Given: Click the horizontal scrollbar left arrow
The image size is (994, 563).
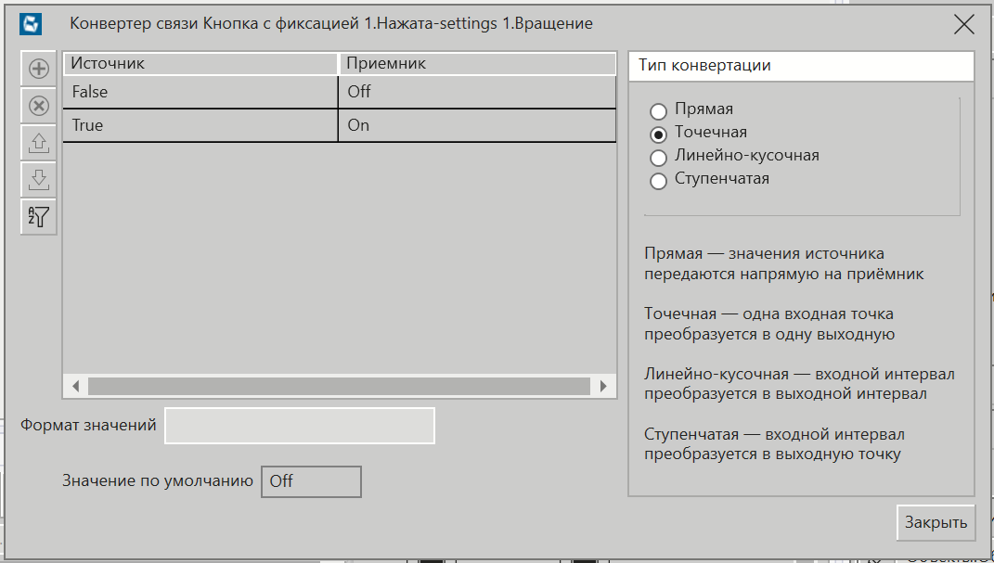Looking at the screenshot, I should [x=76, y=386].
